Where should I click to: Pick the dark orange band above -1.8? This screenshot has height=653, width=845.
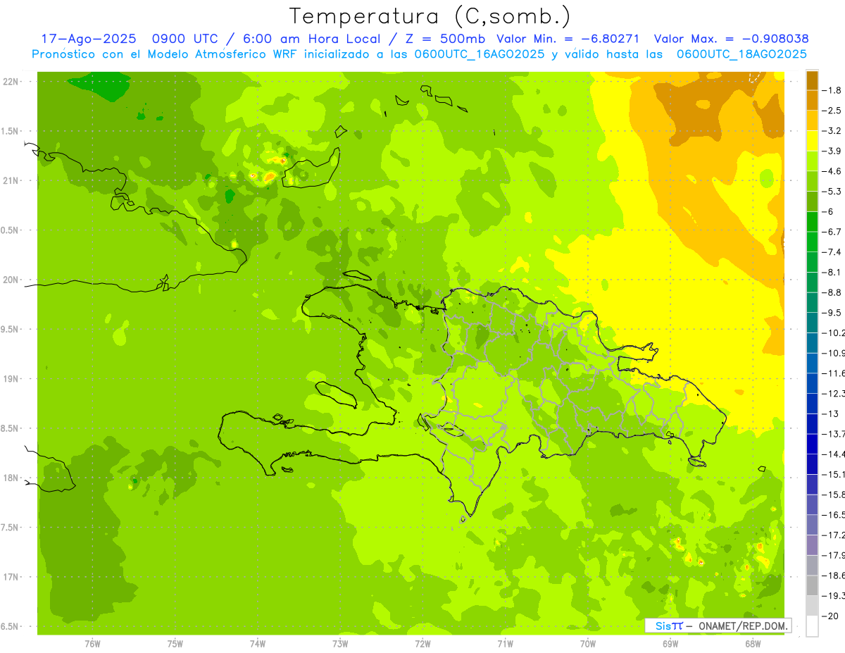pyautogui.click(x=812, y=80)
